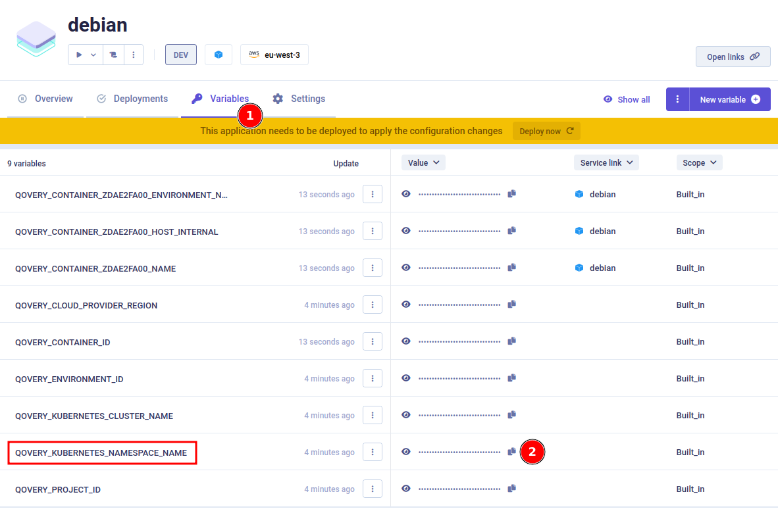This screenshot has height=513, width=778.
Task: Select the QOVERY_PROJECT_ID variable name
Action: click(x=58, y=490)
